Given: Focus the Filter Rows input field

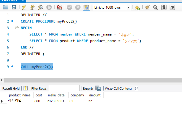Looking at the screenshot, I should (x=64, y=88).
